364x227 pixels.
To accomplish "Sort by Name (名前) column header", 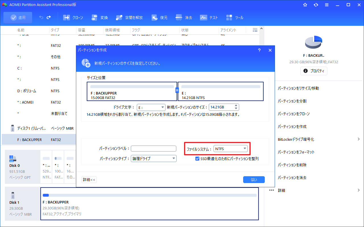I will 21,30.
